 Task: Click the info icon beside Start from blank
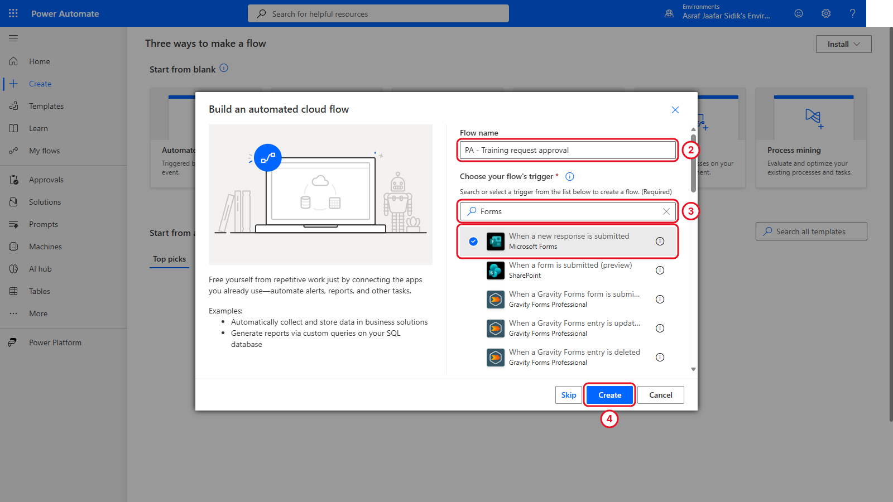(x=224, y=68)
